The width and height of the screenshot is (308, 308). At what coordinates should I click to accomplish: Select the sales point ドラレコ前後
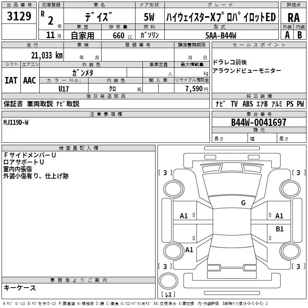229,62
